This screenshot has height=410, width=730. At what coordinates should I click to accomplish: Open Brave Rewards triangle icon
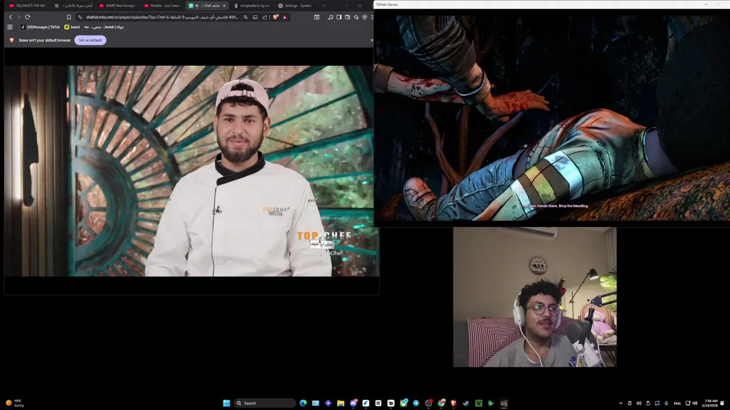pos(285,17)
